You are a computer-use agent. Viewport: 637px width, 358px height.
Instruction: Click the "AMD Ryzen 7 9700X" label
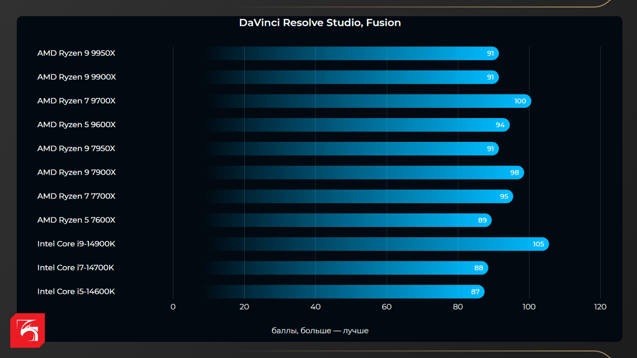pos(76,101)
